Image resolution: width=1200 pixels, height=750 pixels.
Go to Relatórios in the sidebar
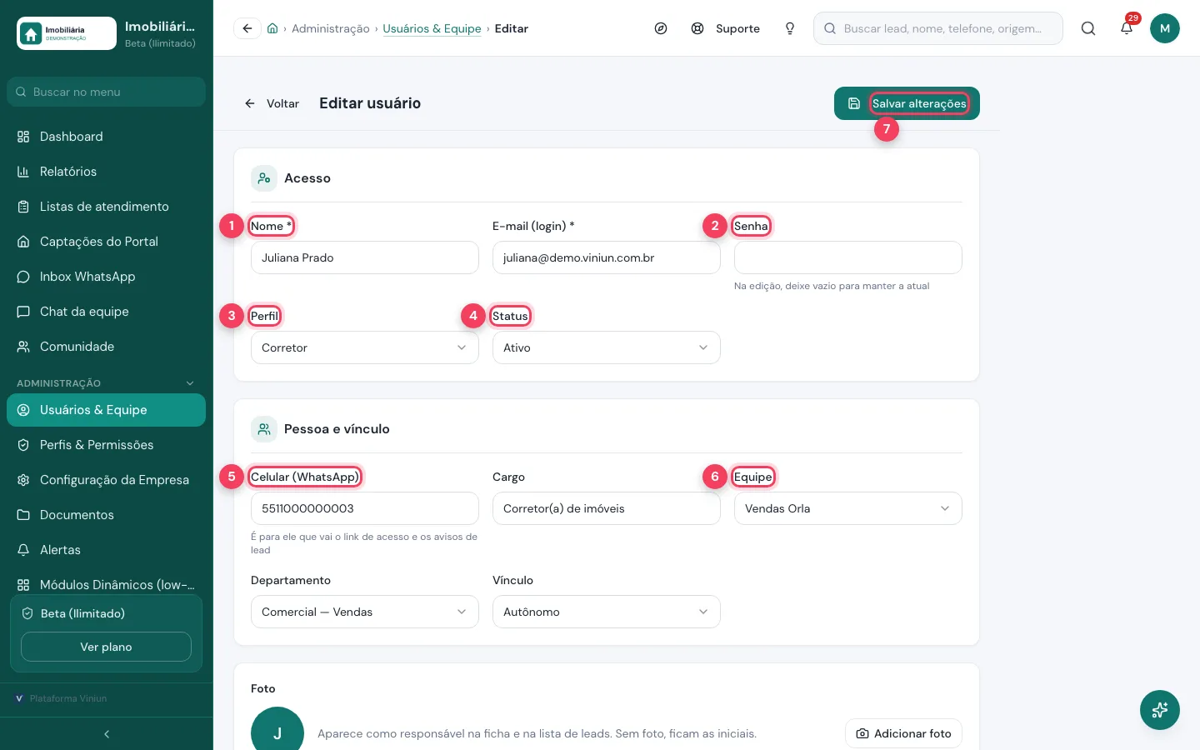106,172
